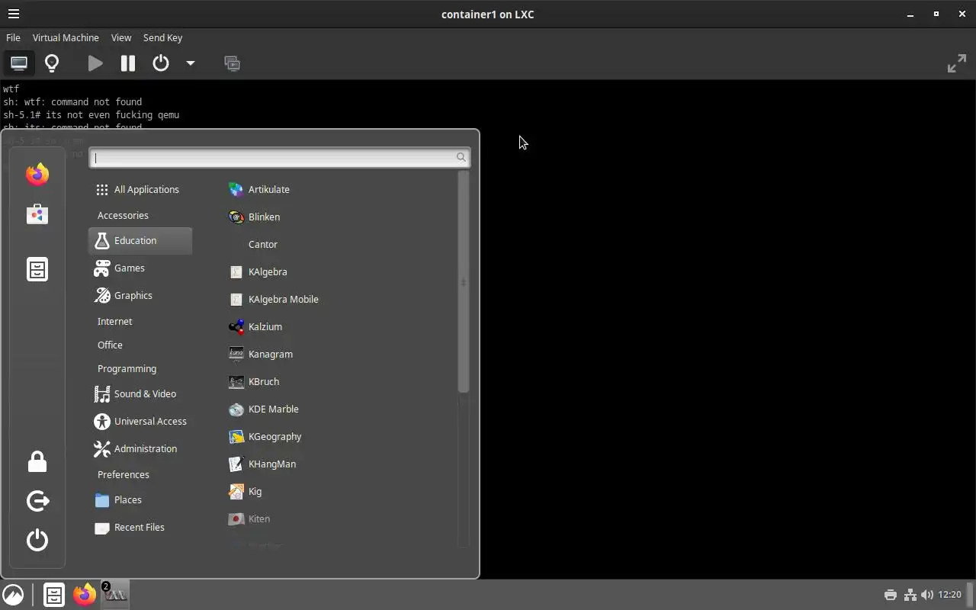Click the search magnifier icon
The height and width of the screenshot is (610, 976).
click(461, 157)
